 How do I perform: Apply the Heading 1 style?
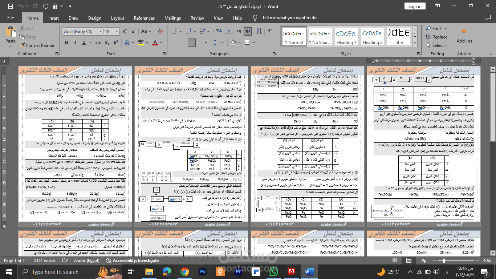(346, 36)
